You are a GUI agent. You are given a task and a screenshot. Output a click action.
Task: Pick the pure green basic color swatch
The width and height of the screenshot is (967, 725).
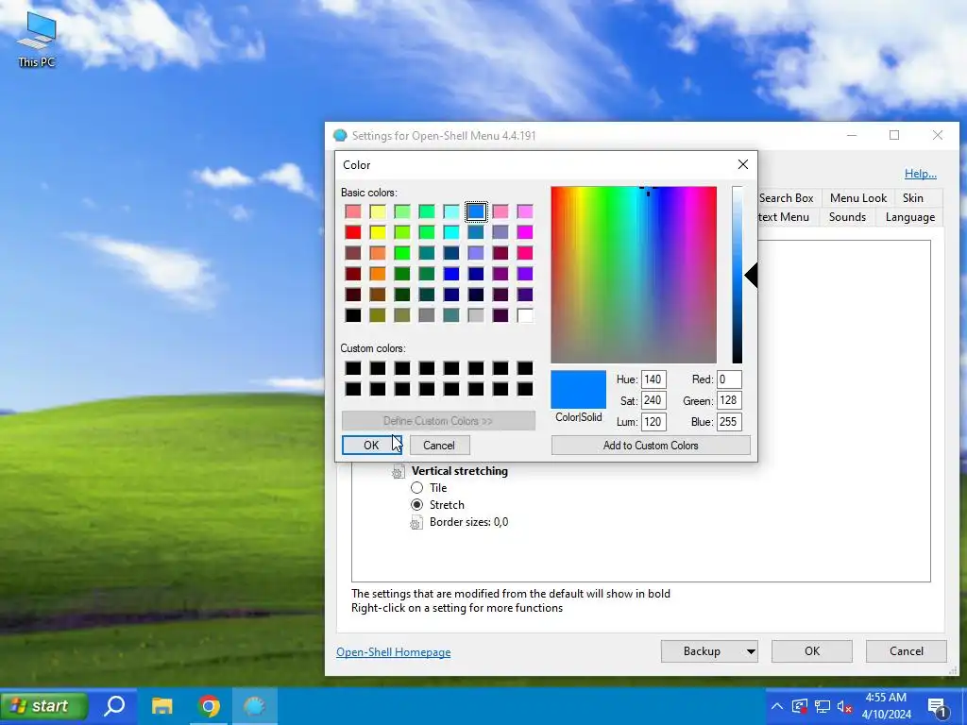(402, 253)
